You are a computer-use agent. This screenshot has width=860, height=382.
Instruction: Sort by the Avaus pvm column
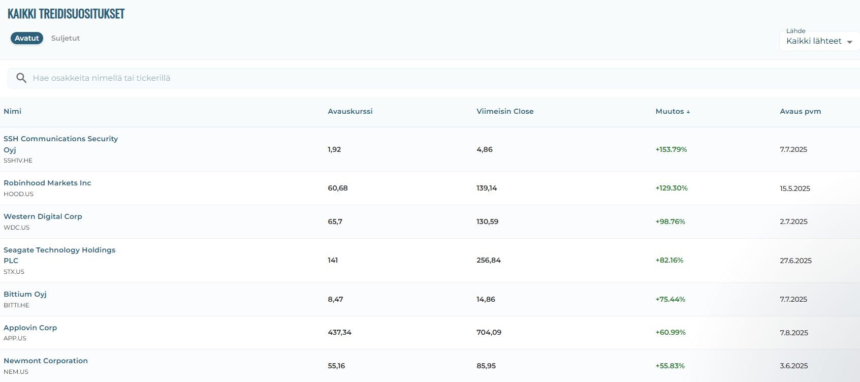coord(800,111)
